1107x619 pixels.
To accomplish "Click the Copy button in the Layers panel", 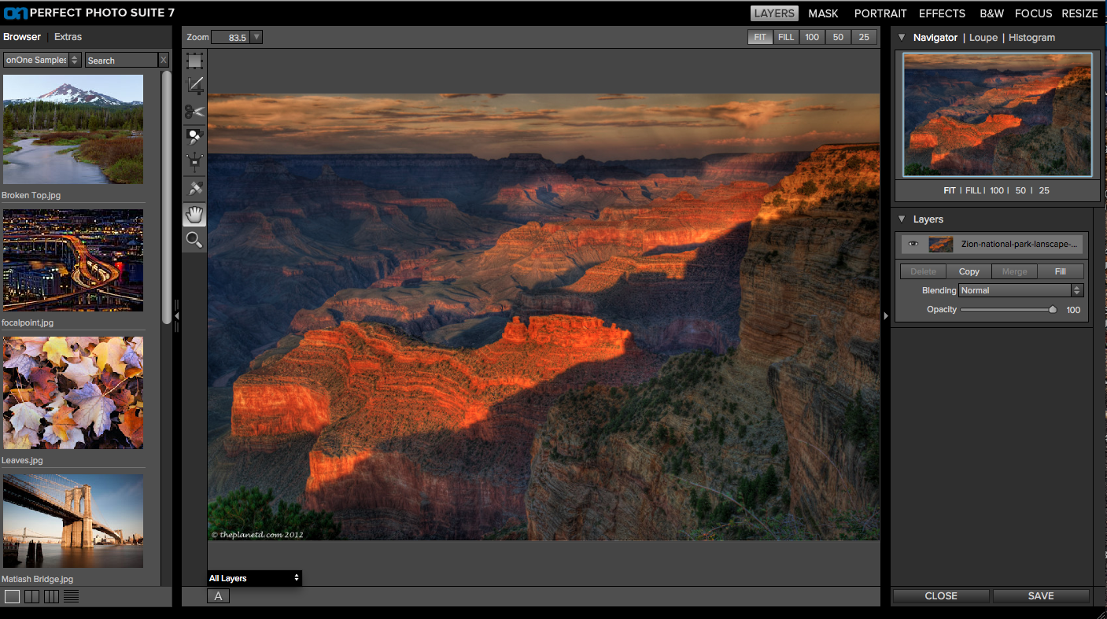I will click(969, 271).
